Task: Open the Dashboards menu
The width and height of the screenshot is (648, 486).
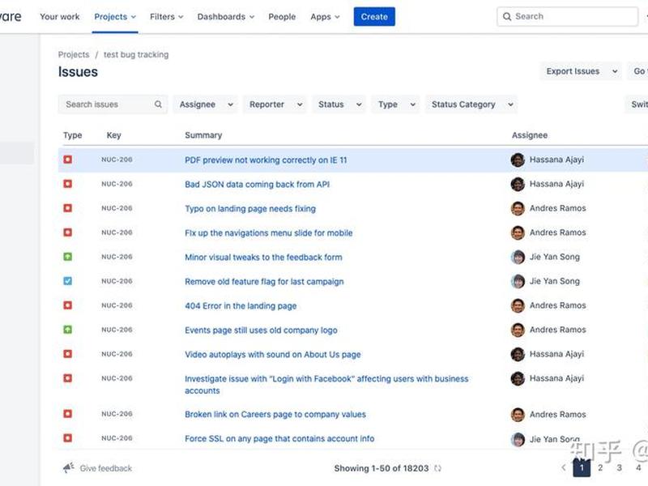Action: click(226, 16)
